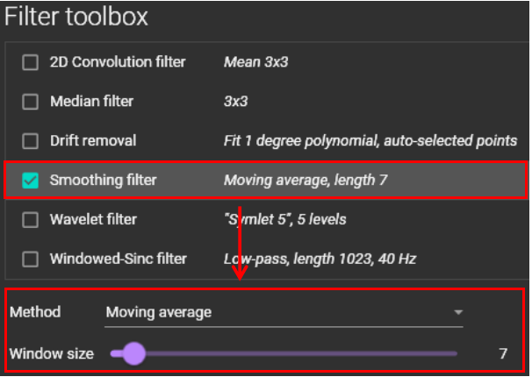Viewport: 532px width, 377px height.
Task: Click the 'Fit 1 degree polynomial' description
Action: pyautogui.click(x=370, y=140)
